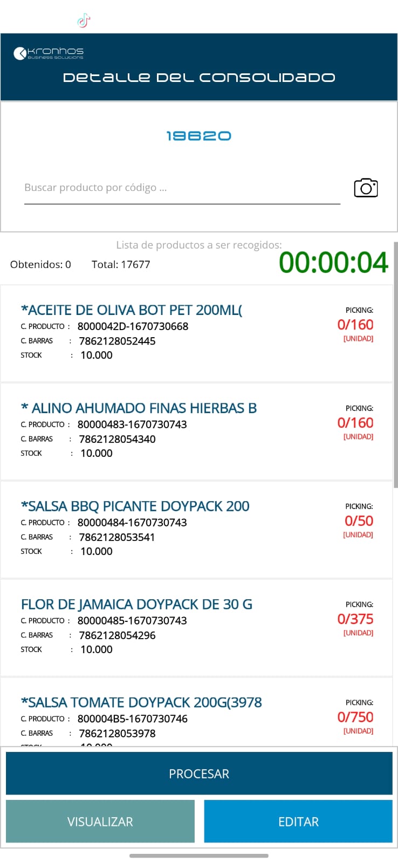The height and width of the screenshot is (863, 398).
Task: Tap the Kronhos Business Solutions logo
Action: tap(49, 53)
